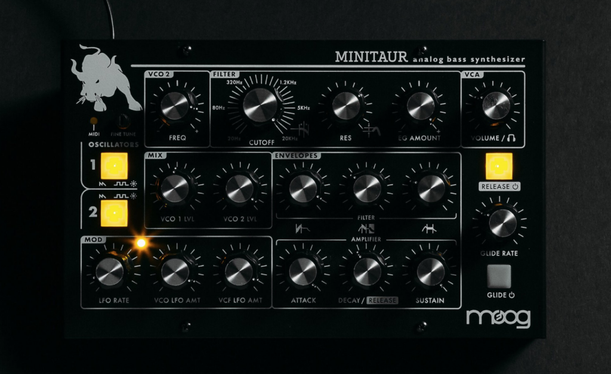Click the 80Hz cutoff marking
Viewport: 611px width, 374px height.
pos(218,107)
